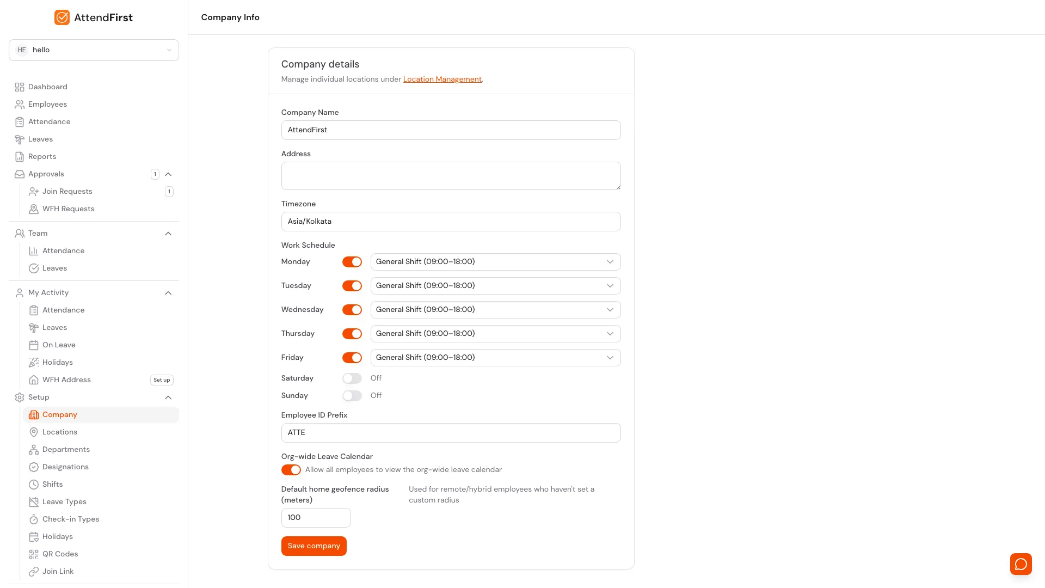Follow the Location Management link
This screenshot has width=1045, height=588.
pyautogui.click(x=442, y=79)
